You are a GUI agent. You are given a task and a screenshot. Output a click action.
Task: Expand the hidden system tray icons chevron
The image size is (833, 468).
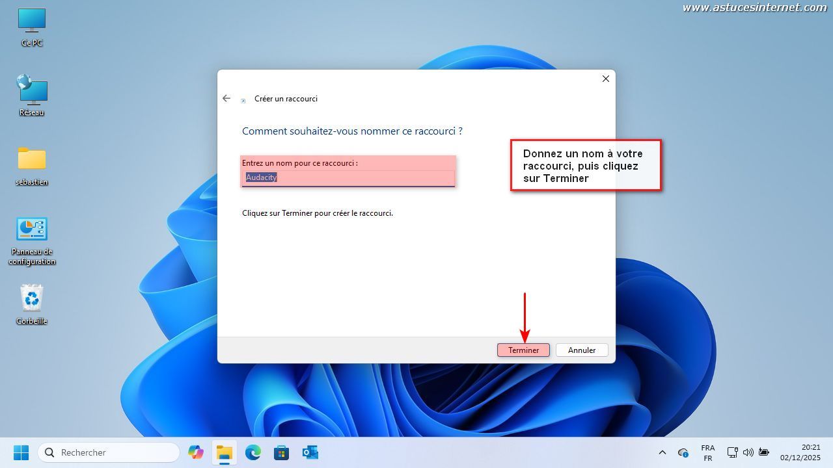click(x=662, y=452)
